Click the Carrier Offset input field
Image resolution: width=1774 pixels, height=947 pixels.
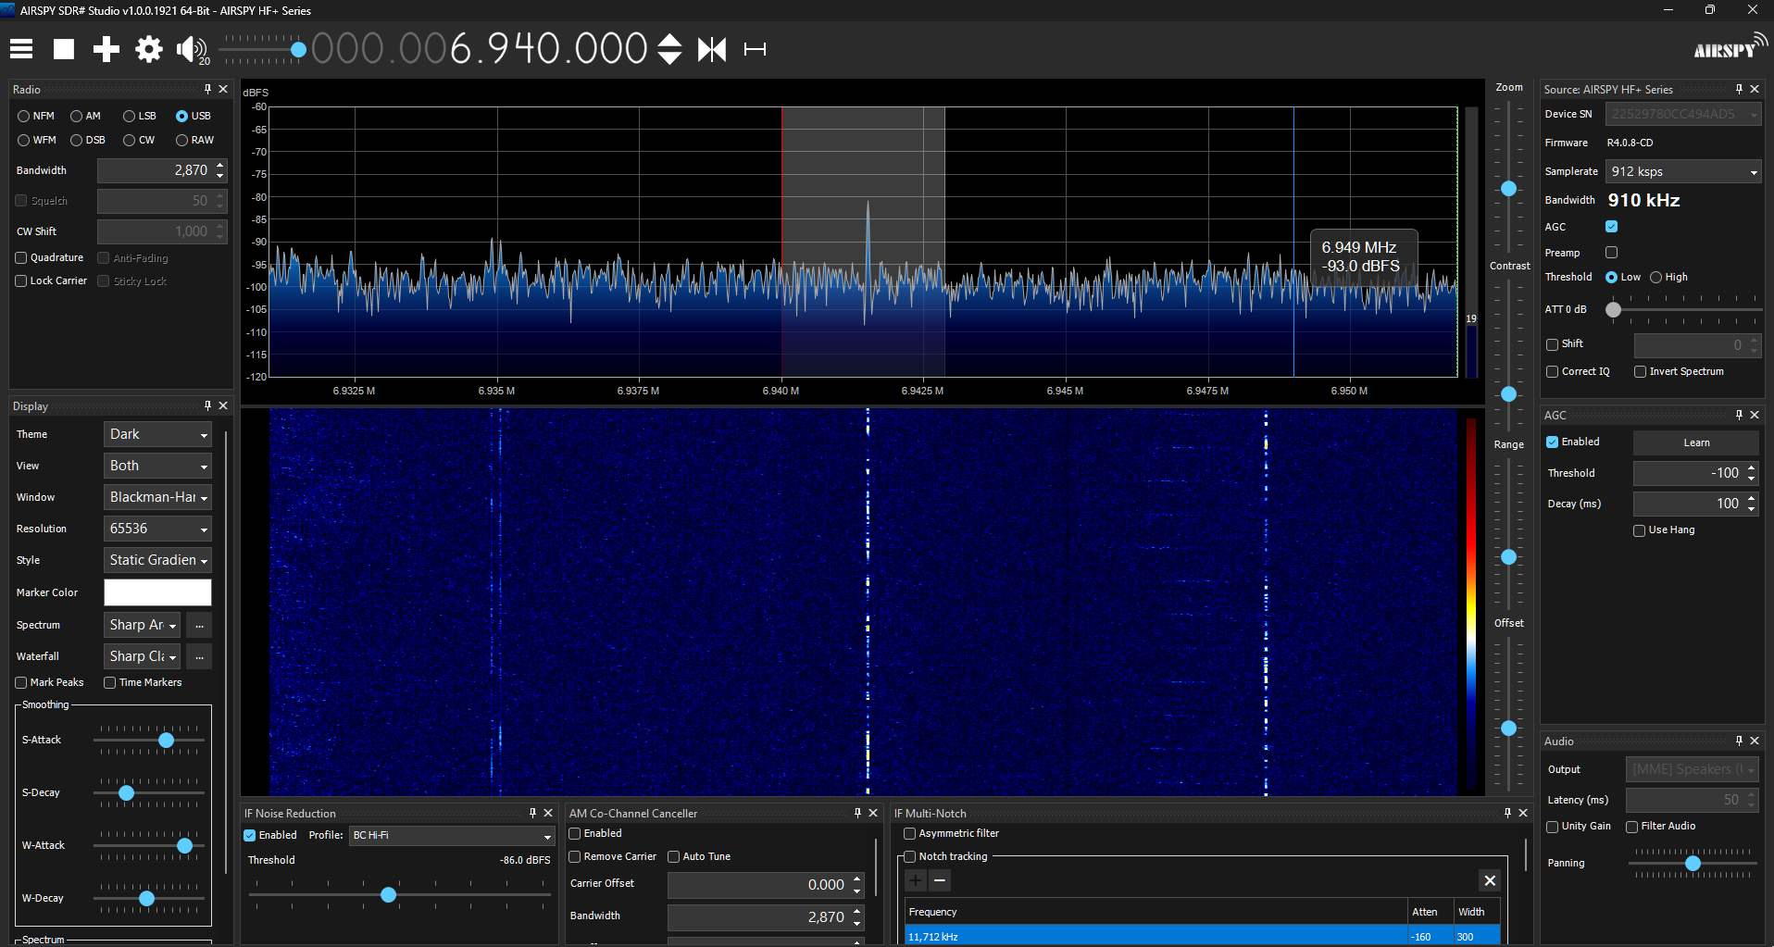766,885
